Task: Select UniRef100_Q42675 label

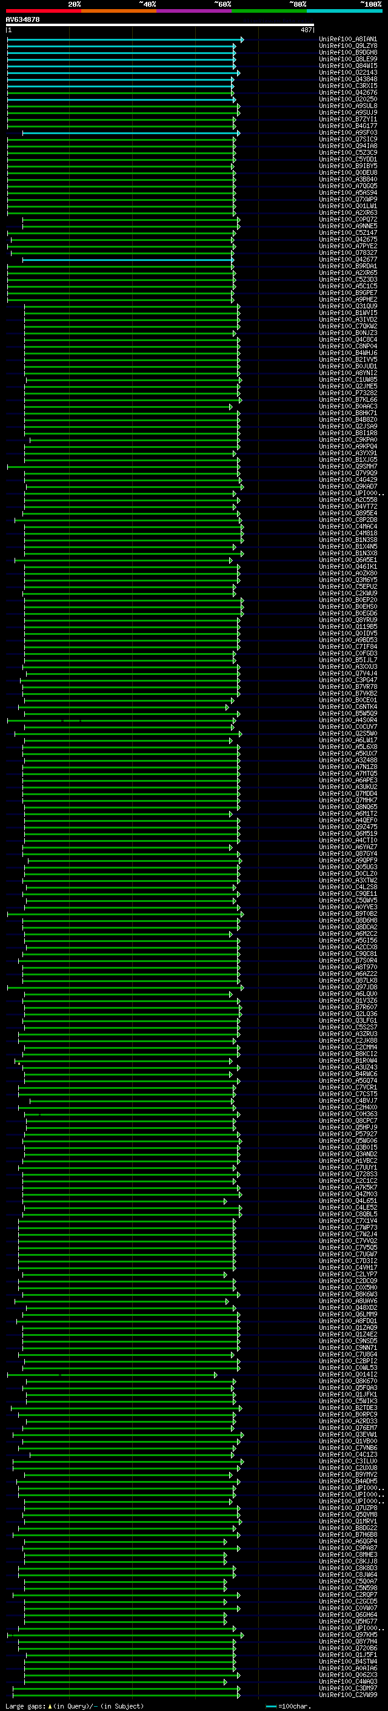Action: pos(348,239)
